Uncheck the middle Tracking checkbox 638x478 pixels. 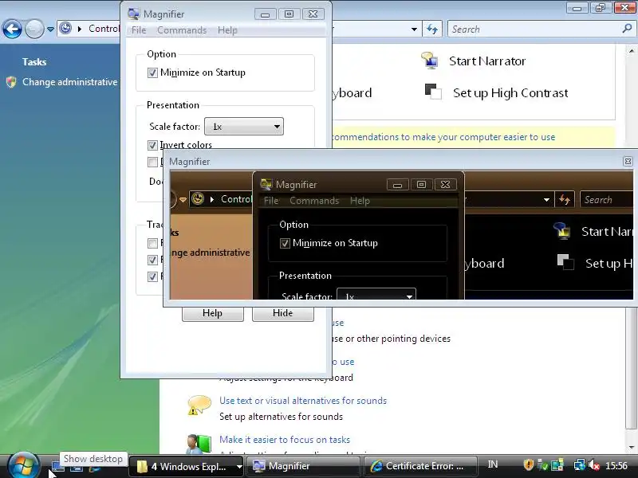tap(152, 260)
